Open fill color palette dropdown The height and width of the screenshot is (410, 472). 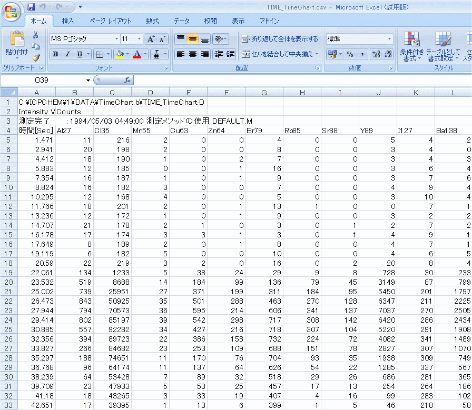[x=127, y=54]
